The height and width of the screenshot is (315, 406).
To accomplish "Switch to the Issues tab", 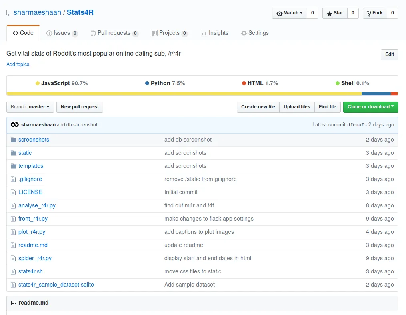I will click(62, 33).
